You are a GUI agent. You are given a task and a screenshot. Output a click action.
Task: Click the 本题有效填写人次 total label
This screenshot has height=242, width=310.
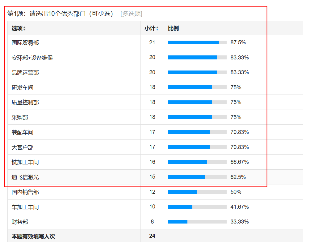pos(33,236)
